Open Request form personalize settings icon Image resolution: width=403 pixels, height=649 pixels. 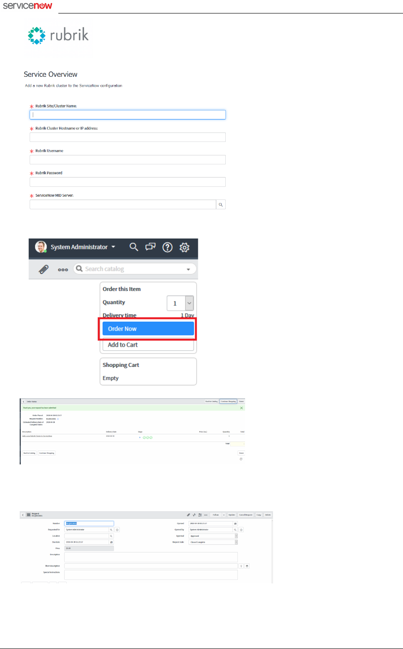tap(200, 515)
